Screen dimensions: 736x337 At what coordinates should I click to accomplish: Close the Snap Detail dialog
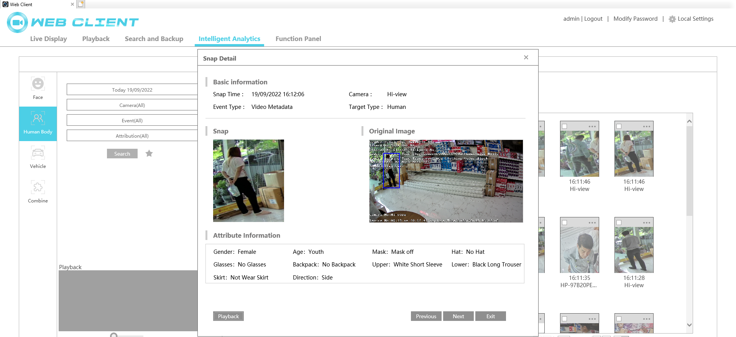pos(526,58)
